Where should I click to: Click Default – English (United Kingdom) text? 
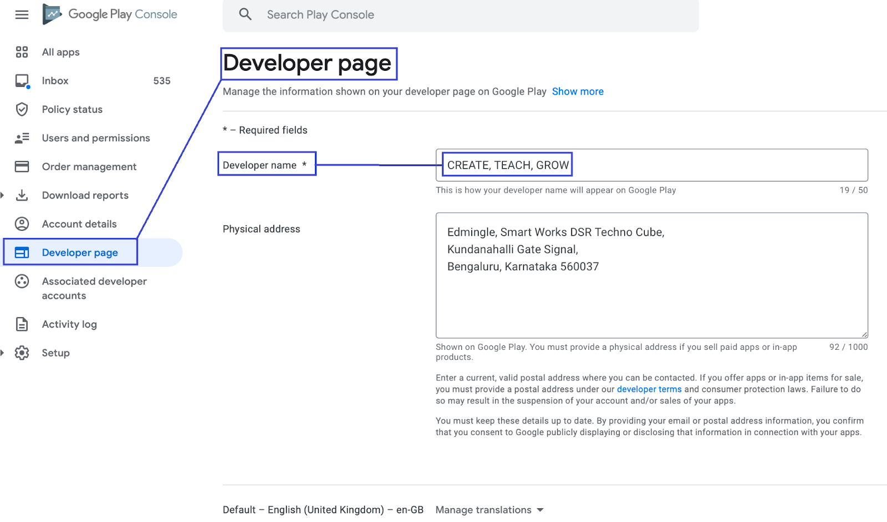tap(323, 510)
